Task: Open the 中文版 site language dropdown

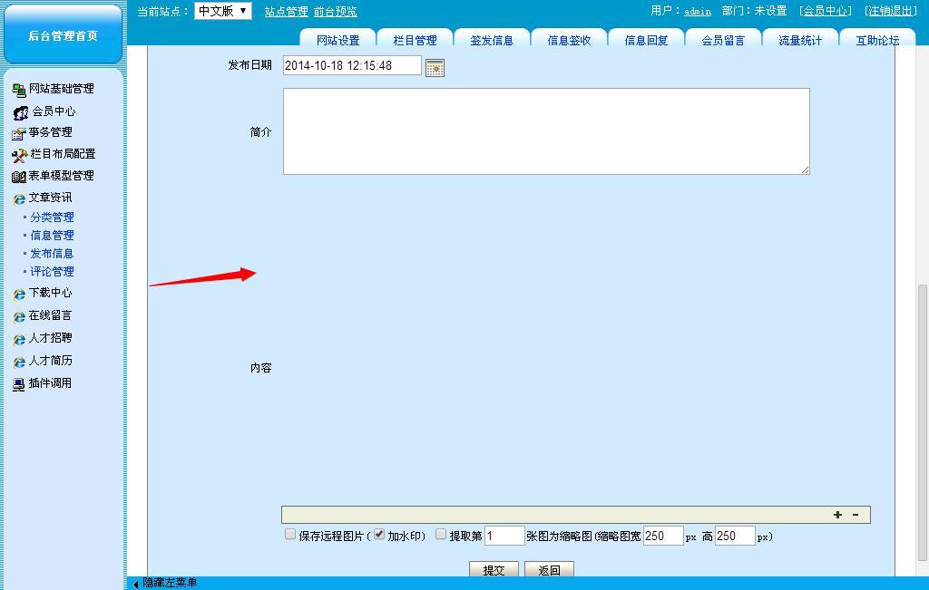Action: 223,11
